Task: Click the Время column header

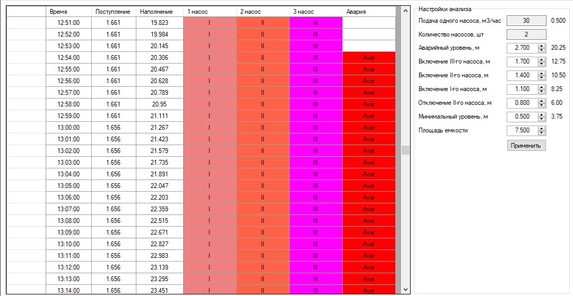Action: pos(68,12)
